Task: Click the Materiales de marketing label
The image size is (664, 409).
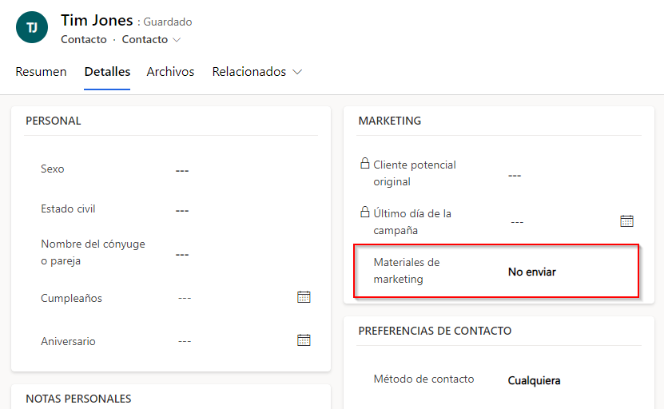Action: (407, 271)
